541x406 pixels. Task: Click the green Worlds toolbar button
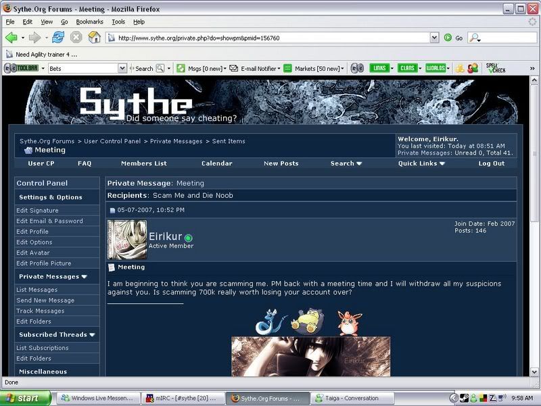pyautogui.click(x=436, y=68)
